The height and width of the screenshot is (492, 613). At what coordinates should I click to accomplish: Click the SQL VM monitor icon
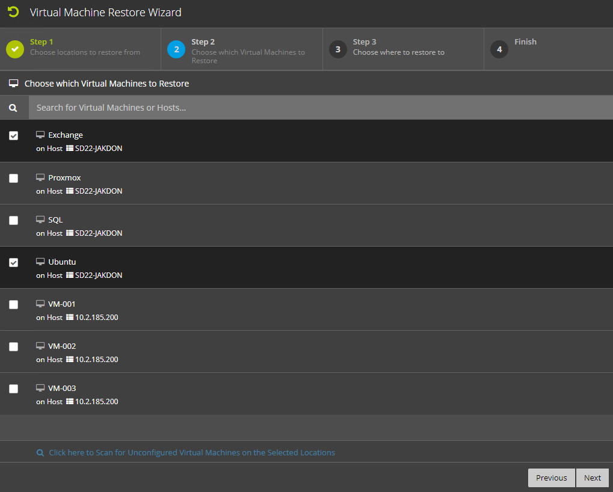[x=40, y=220]
